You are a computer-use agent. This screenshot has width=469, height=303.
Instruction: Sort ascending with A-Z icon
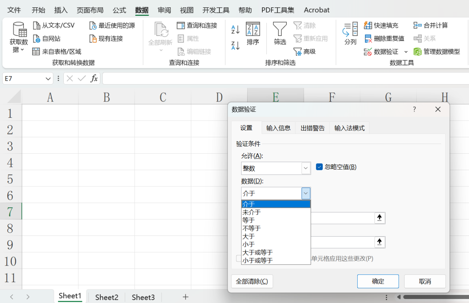coord(236,29)
